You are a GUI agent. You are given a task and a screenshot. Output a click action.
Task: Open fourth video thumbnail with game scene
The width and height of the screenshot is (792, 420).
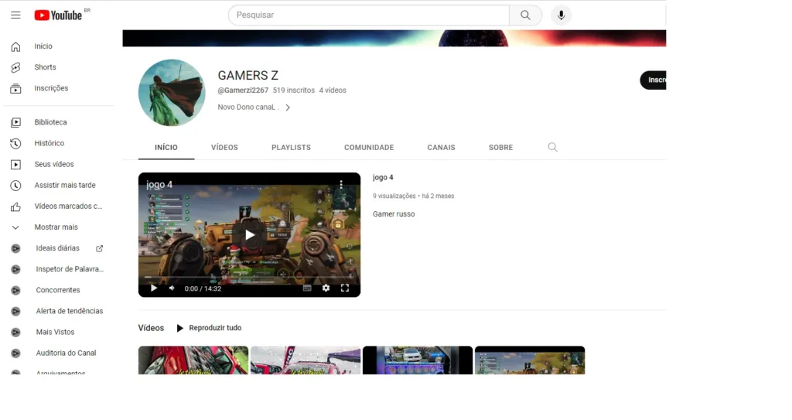pos(530,360)
